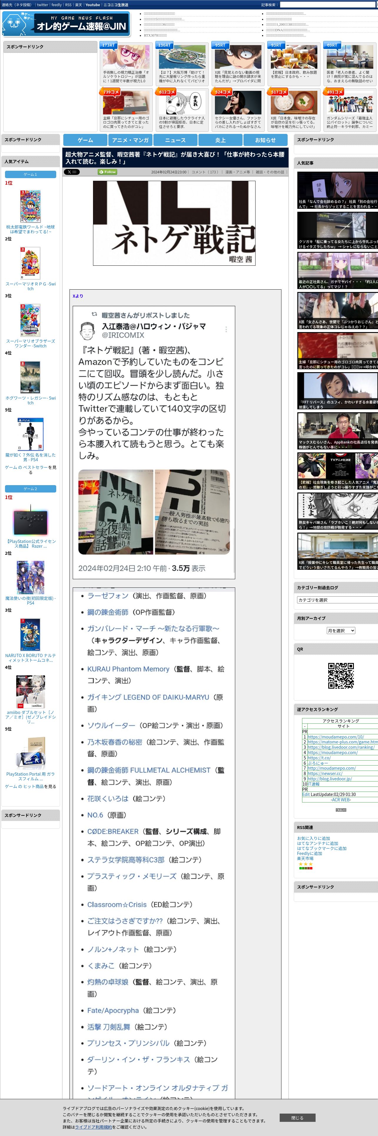This screenshot has height=1136, width=378.
Task: Open the FF7リバース ユフィ popular article thumbnail
Action: click(337, 390)
